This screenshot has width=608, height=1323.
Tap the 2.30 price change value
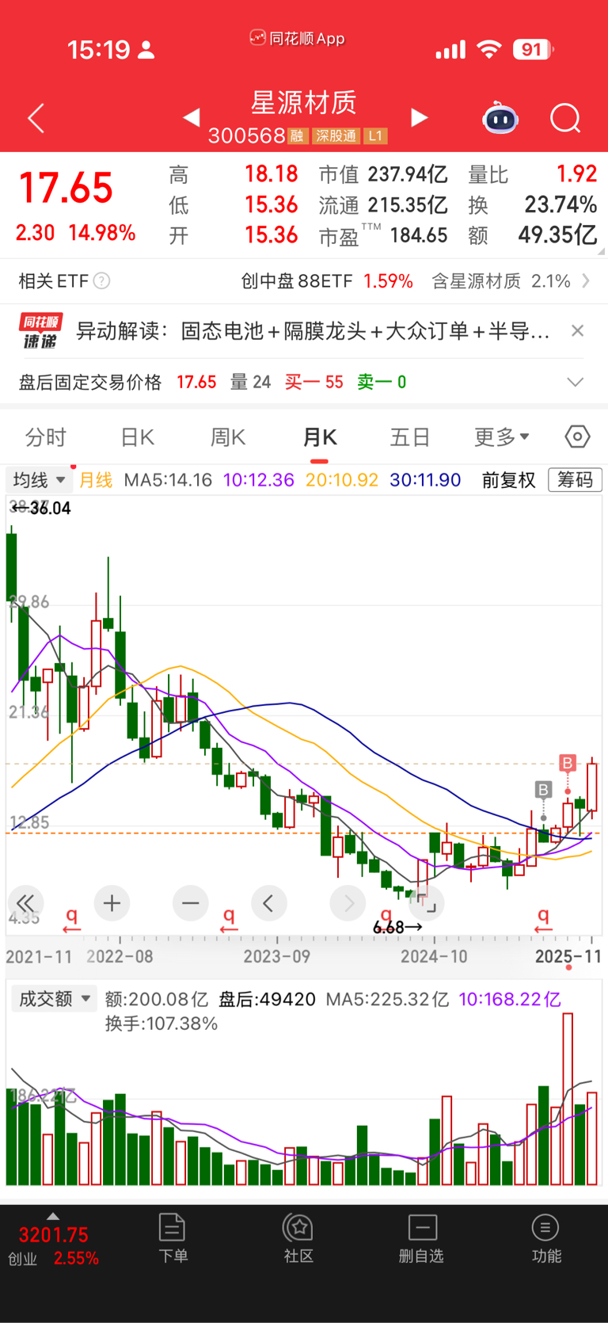(x=36, y=233)
